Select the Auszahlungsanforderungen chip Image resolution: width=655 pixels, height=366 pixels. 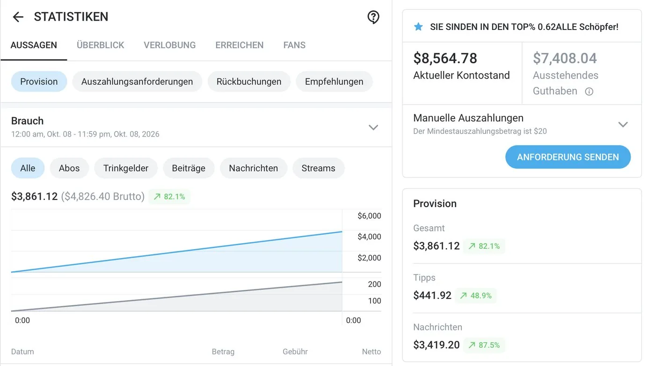pos(137,82)
